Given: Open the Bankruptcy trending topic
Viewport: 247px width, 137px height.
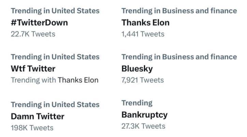Looking at the screenshot, I should coord(144,115).
